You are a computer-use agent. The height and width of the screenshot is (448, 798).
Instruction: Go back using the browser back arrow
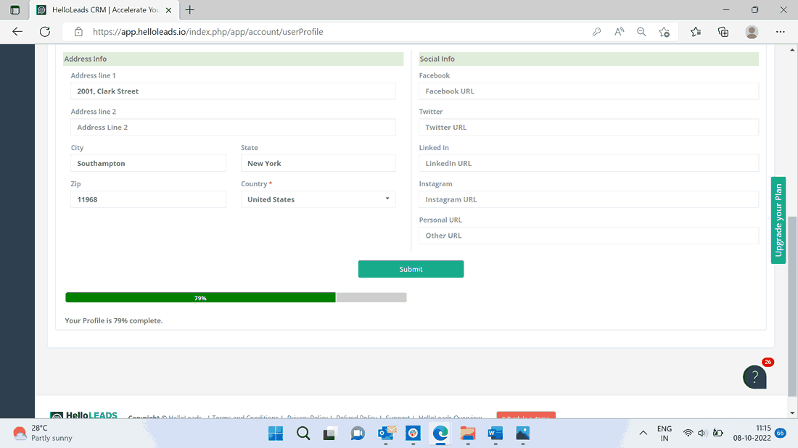[x=17, y=32]
